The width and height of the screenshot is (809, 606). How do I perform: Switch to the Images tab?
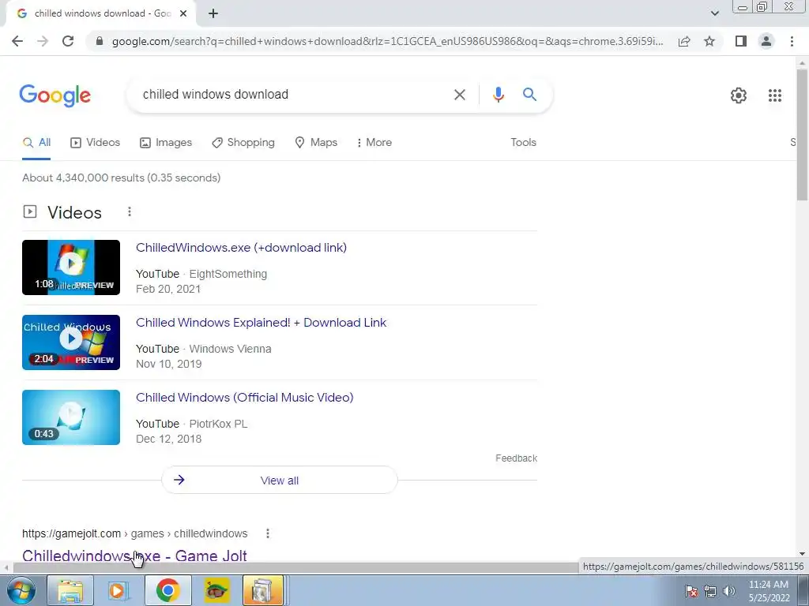166,143
